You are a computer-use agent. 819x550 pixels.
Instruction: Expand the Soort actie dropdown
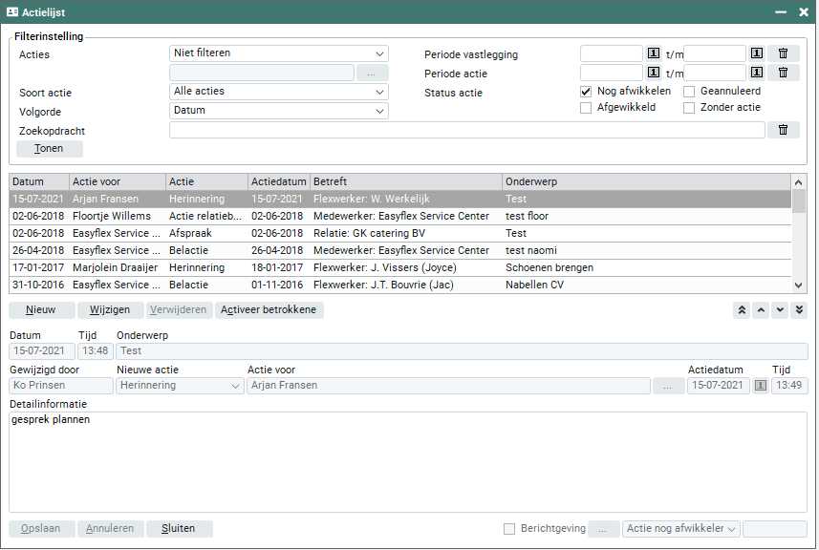click(x=279, y=92)
